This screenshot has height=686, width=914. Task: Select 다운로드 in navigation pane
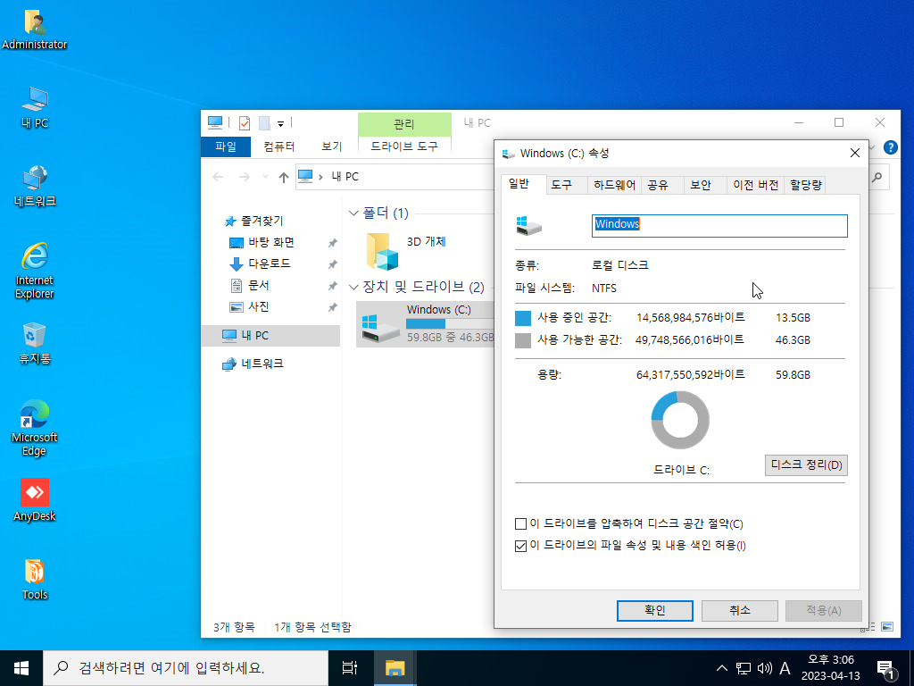pos(260,264)
